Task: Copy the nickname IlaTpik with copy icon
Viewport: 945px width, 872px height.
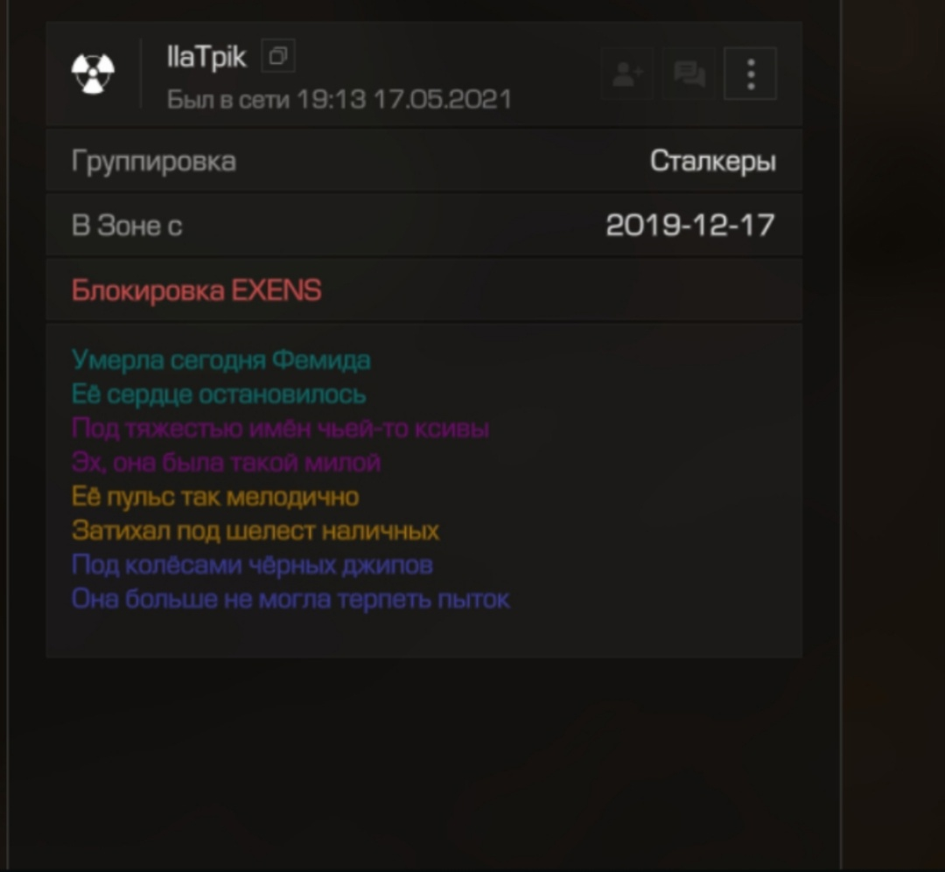Action: [278, 56]
